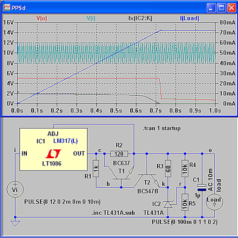Click the PPSd window title bar icon
Screen dimensions: 238x238
coord(7,8)
